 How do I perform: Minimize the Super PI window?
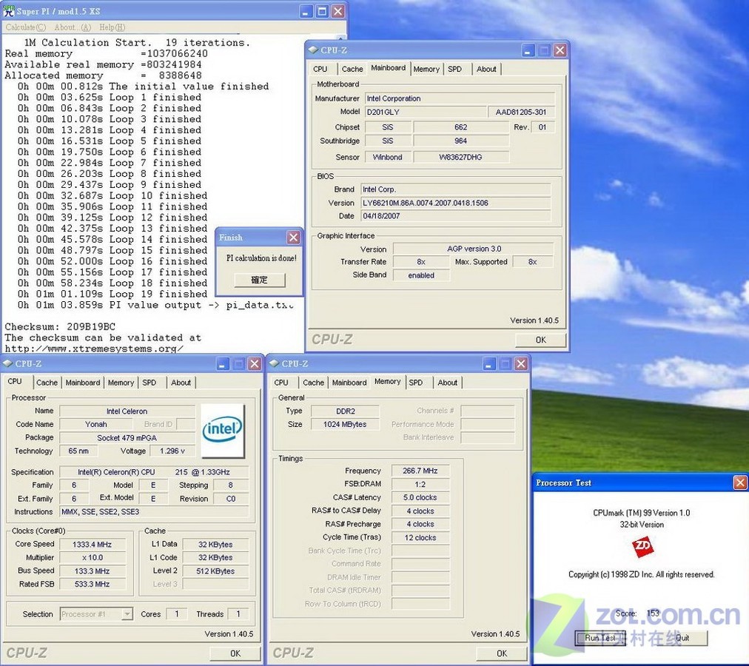(306, 11)
